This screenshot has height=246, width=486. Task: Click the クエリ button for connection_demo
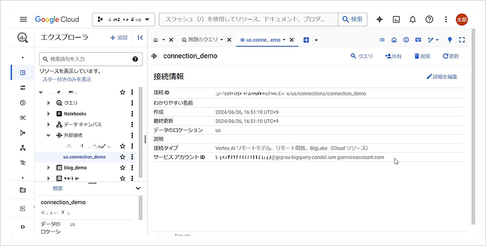pyautogui.click(x=362, y=56)
